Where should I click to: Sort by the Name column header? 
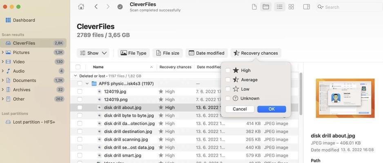click(x=98, y=67)
